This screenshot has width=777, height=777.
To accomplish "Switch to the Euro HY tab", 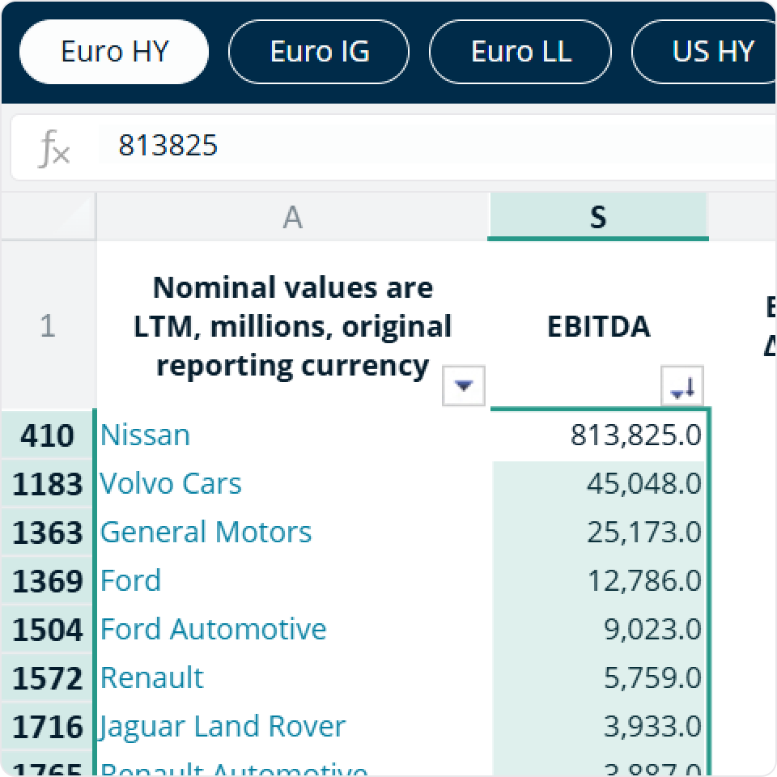I will pos(114,52).
